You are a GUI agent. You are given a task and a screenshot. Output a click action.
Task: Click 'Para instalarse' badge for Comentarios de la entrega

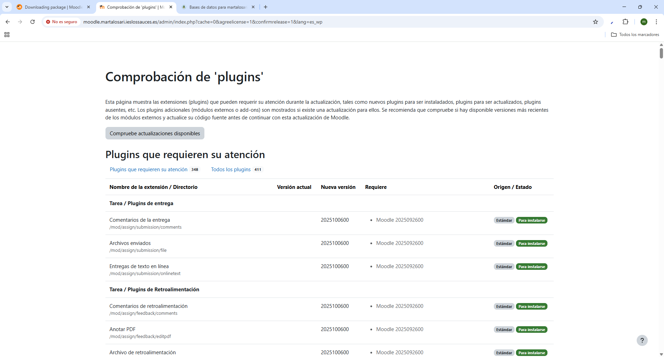pos(532,220)
